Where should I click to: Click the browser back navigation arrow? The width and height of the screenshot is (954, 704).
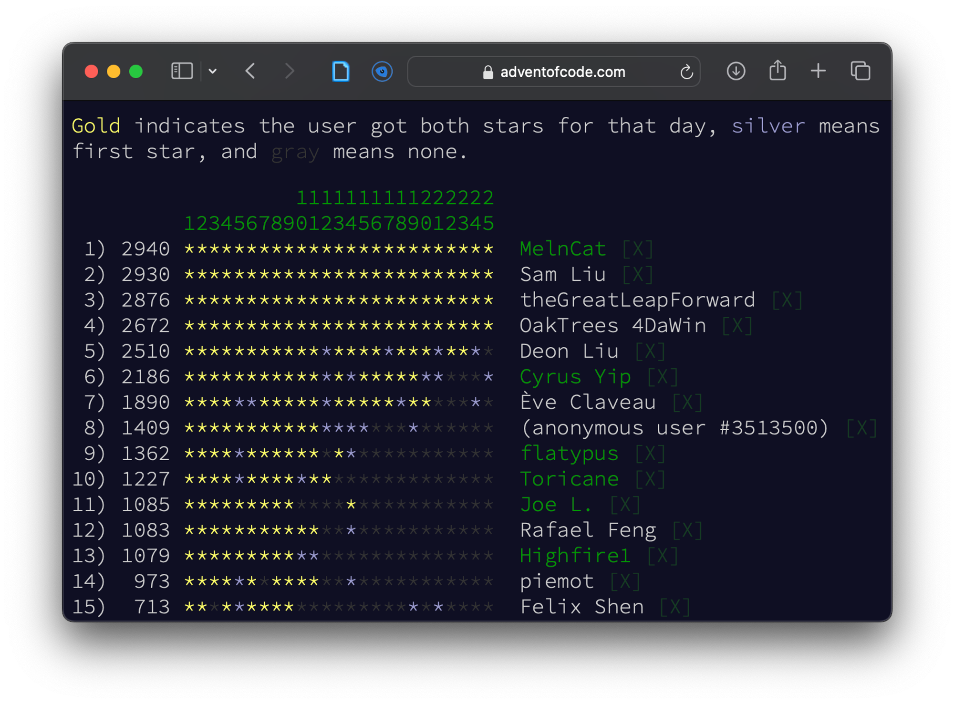(252, 72)
